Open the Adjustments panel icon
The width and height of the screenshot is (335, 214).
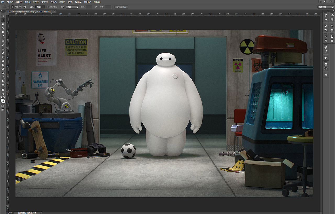coord(332,26)
